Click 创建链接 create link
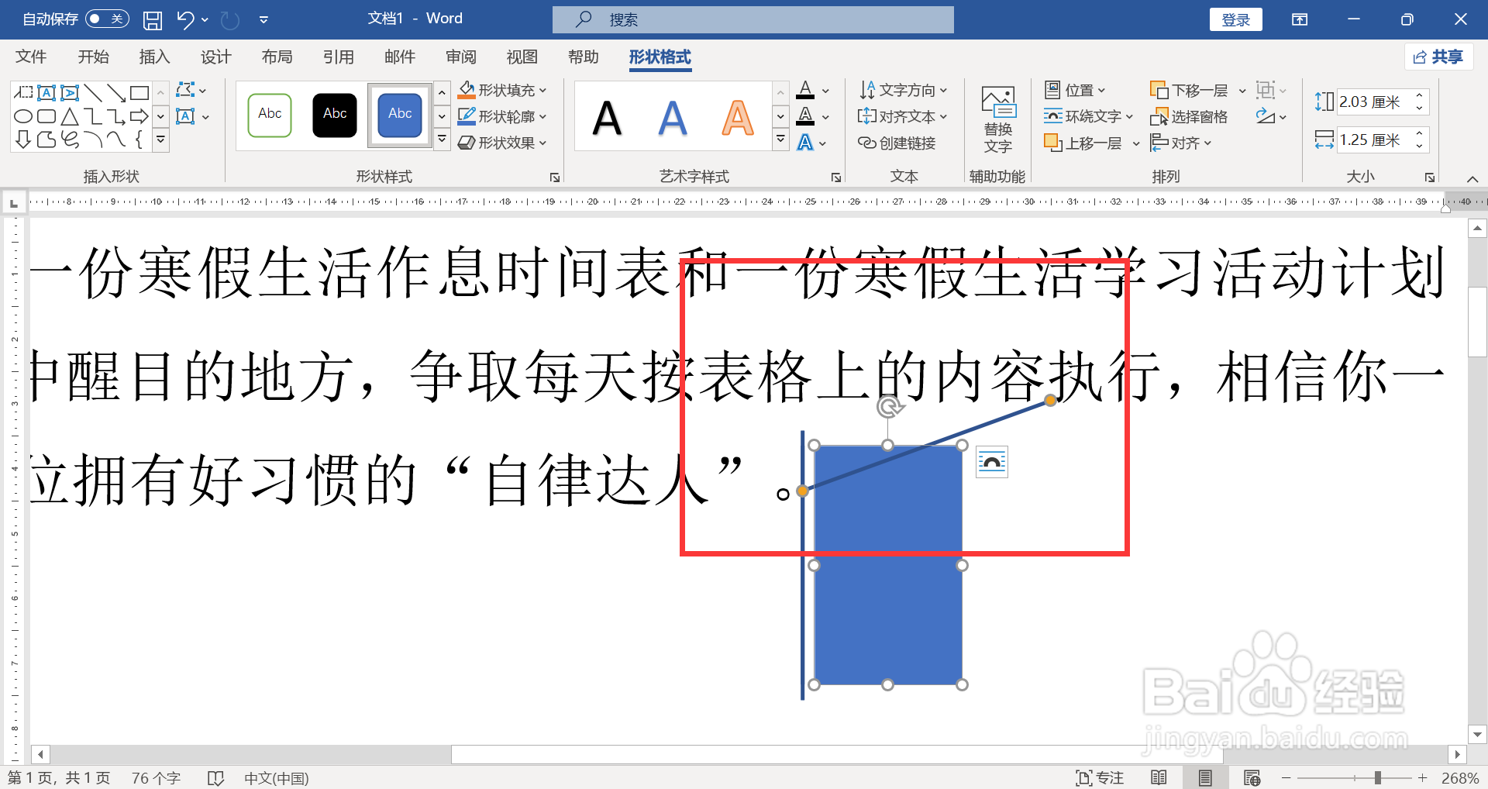The height and width of the screenshot is (789, 1488). click(x=897, y=143)
